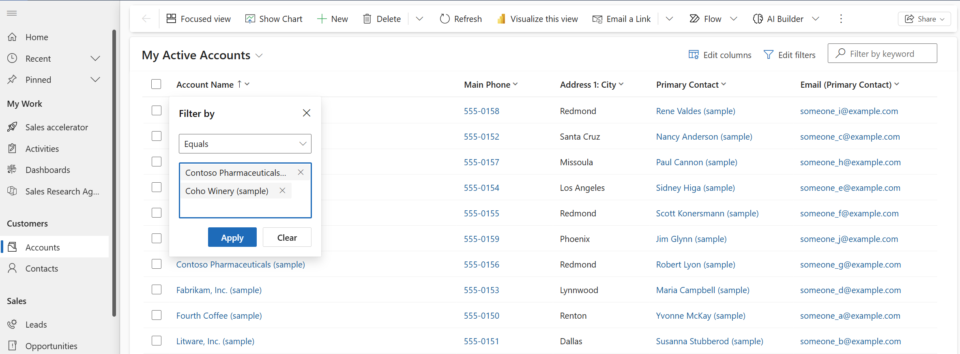Select the Contoso Pharmaceuticals row checkbox
Viewport: 960px width, 354px height.
coord(157,264)
